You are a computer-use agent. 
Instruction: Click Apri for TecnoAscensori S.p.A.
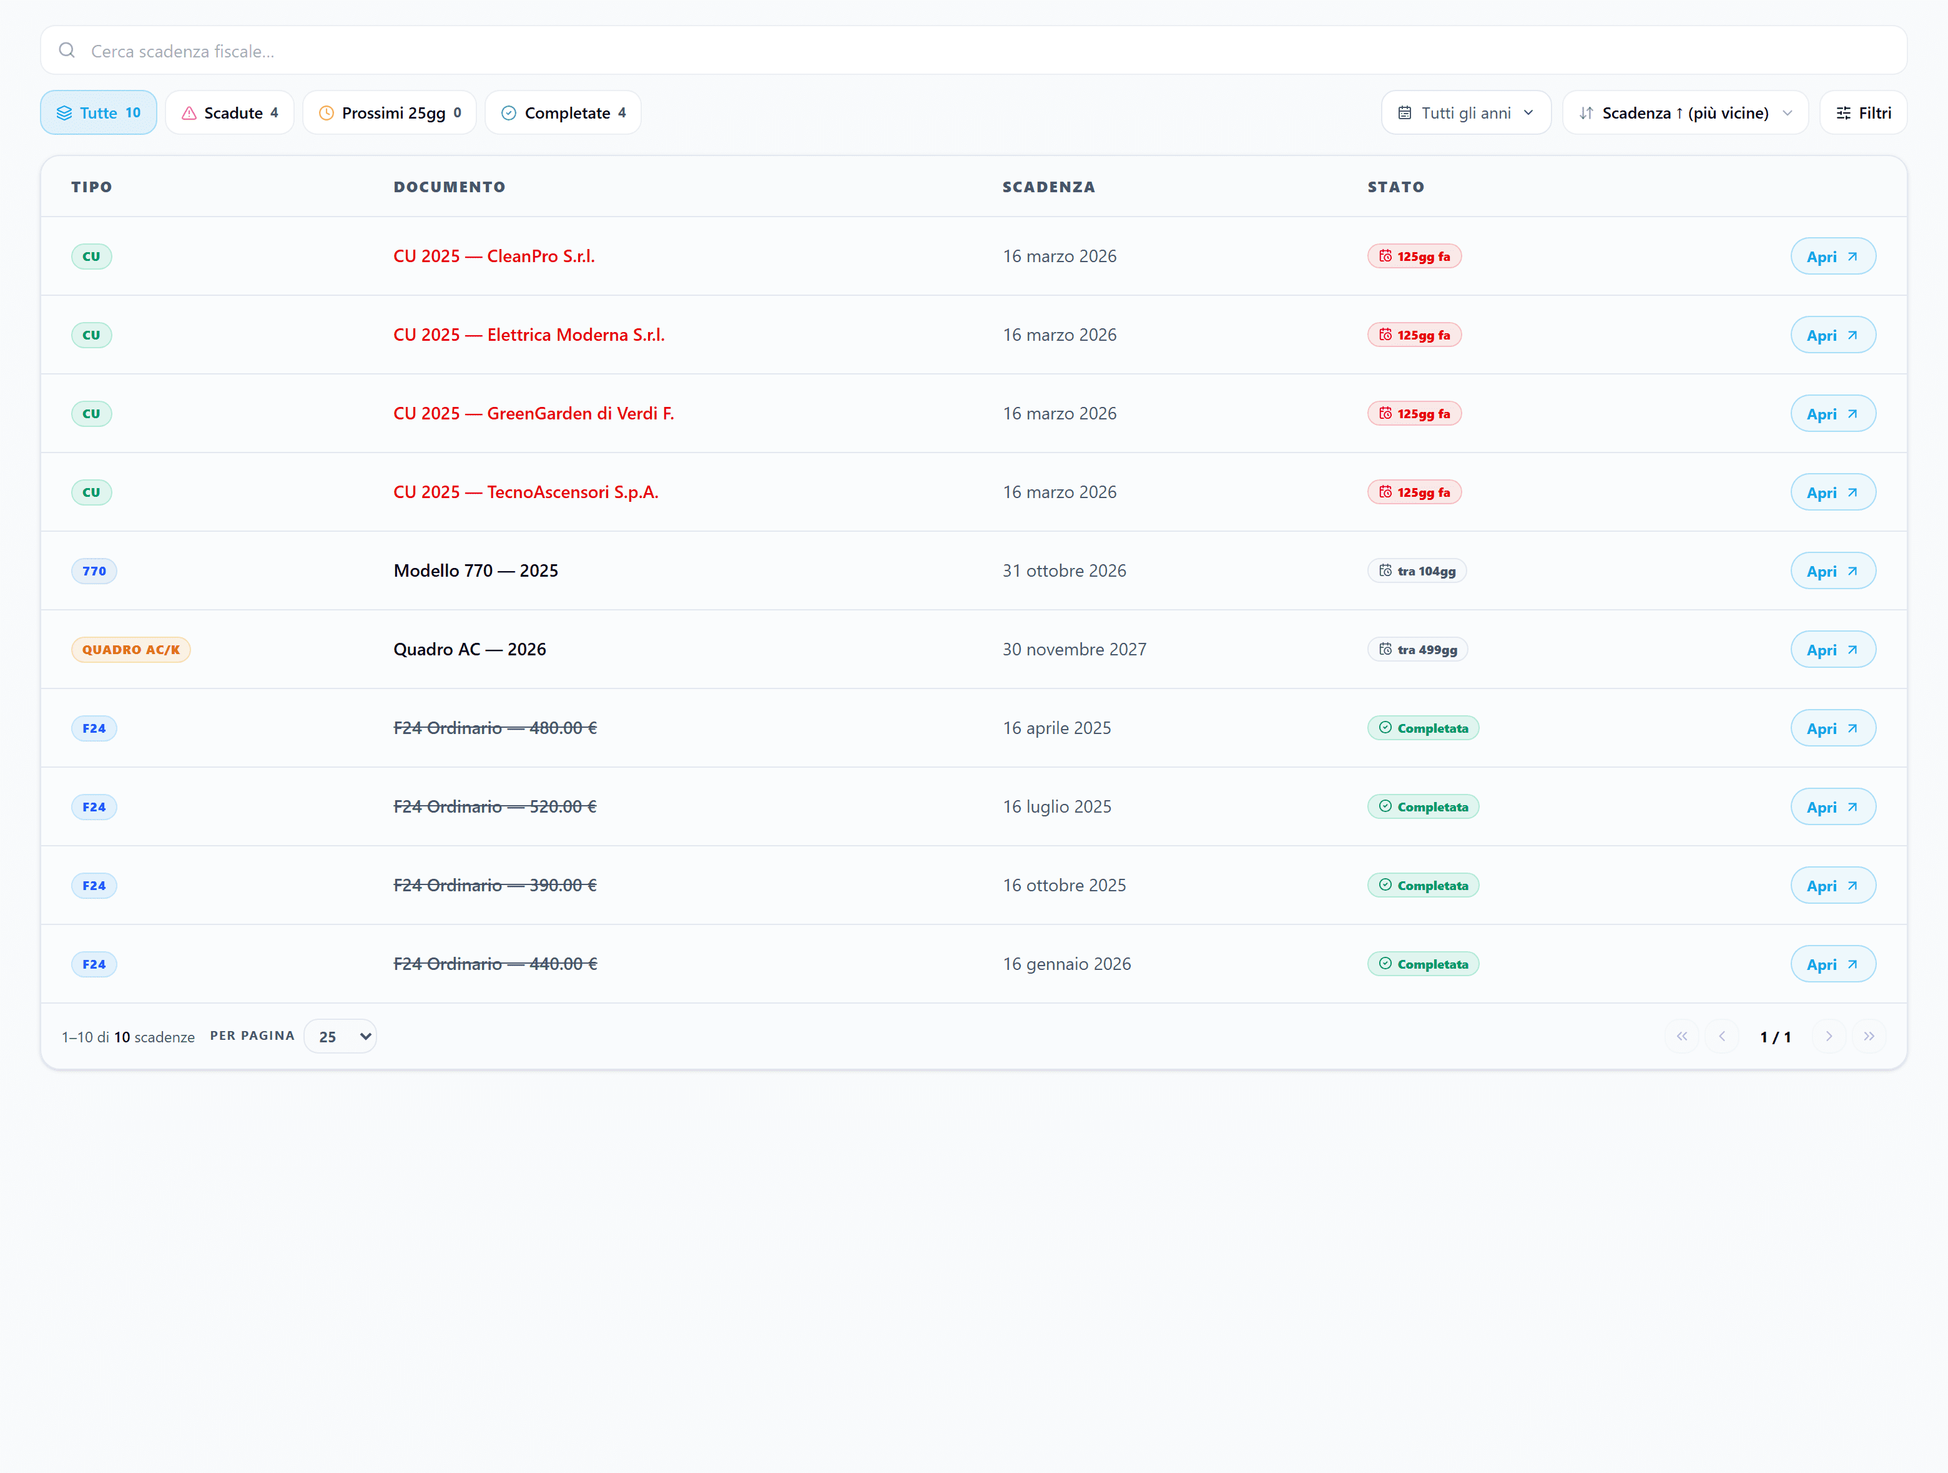tap(1832, 492)
